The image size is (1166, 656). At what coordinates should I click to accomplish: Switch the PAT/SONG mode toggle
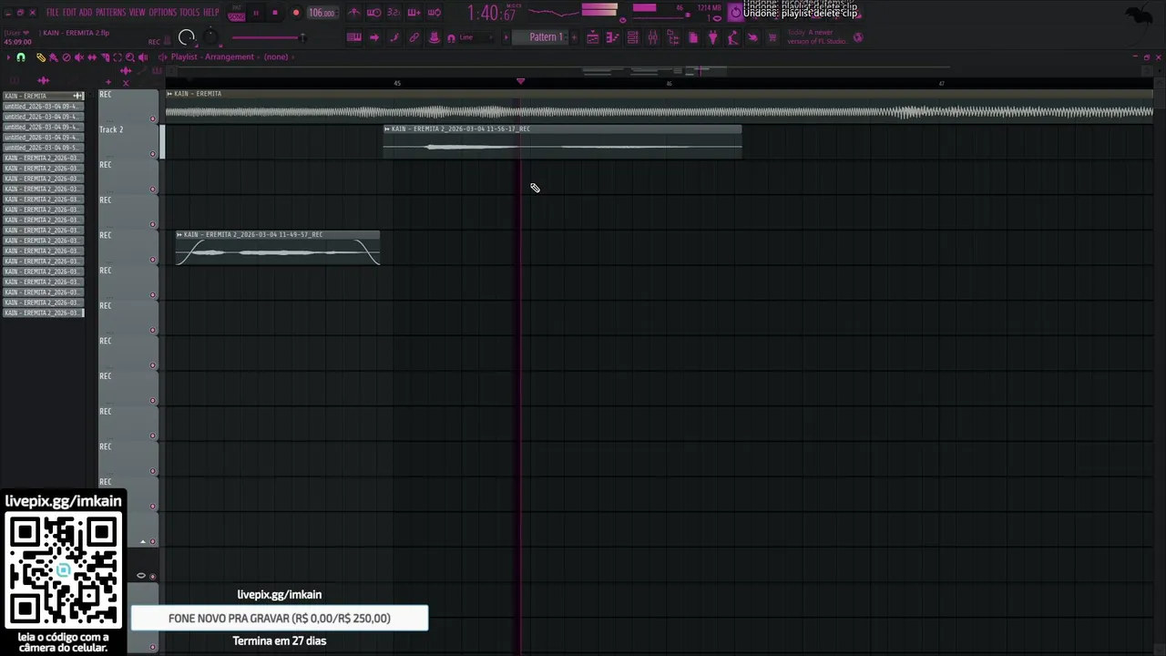tap(237, 13)
